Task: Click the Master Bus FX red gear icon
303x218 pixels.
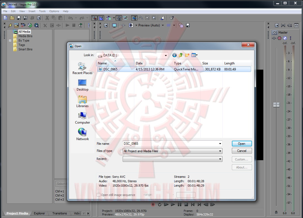Action: coord(279,38)
